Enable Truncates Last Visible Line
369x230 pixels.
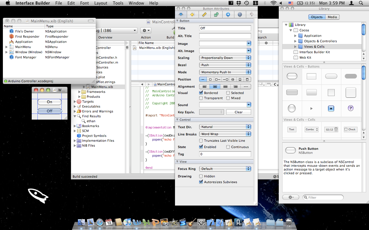(x=201, y=141)
